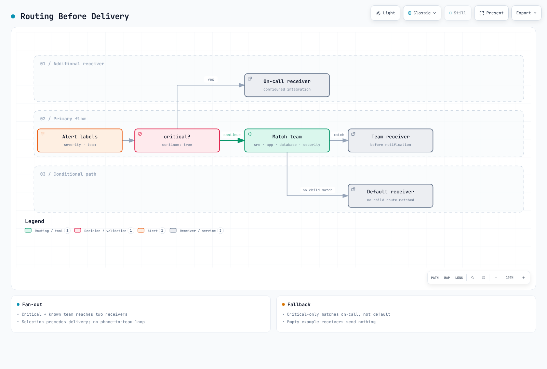Open the Export dropdown menu
Screen dimensions: 547x369
526,13
